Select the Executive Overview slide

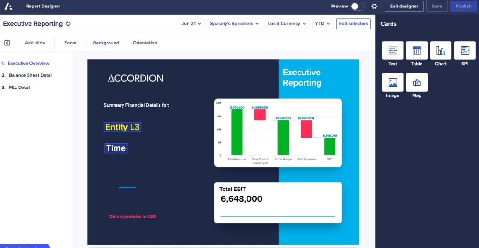coord(29,63)
